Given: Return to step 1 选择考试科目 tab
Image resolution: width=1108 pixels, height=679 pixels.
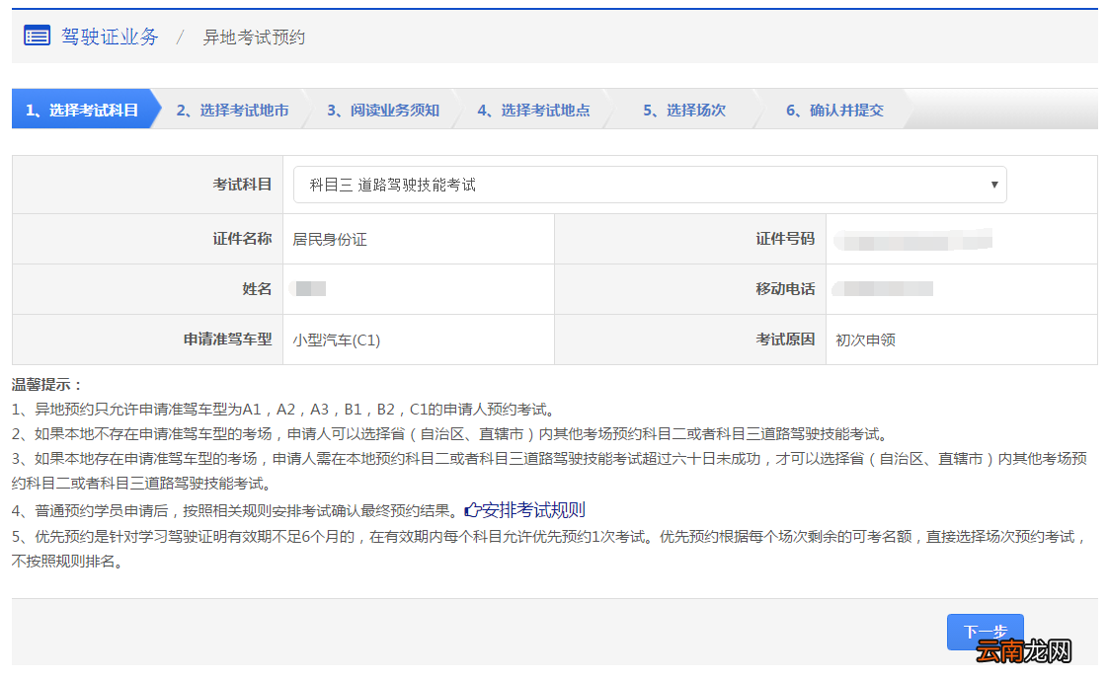Looking at the screenshot, I should 79,110.
